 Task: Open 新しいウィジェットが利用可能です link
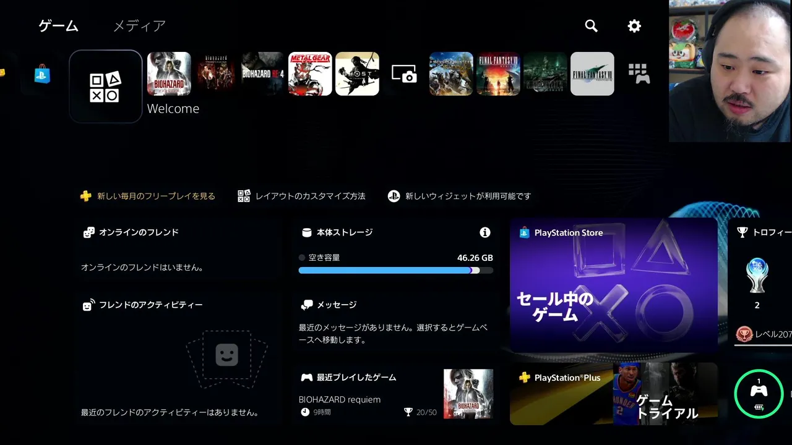[459, 196]
